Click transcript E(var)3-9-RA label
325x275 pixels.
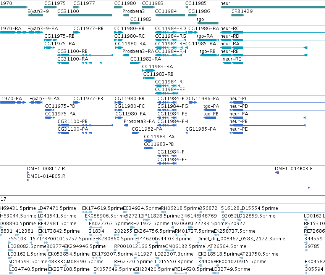coord(43,29)
